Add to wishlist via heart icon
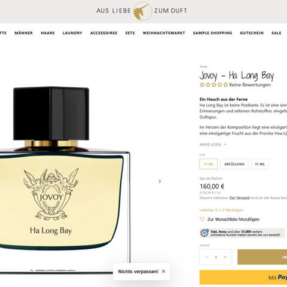The image size is (287, 287). [x=202, y=219]
